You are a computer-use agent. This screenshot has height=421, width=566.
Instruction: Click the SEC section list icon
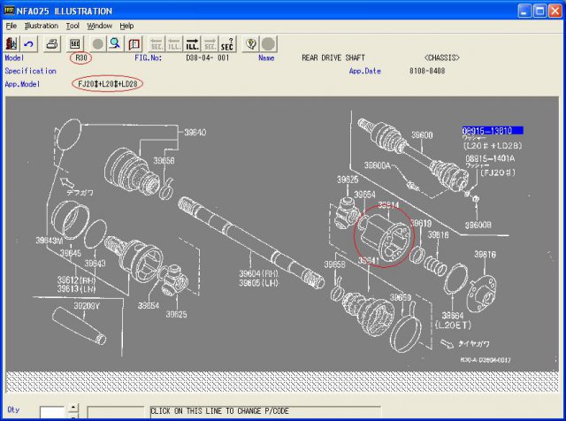[75, 43]
